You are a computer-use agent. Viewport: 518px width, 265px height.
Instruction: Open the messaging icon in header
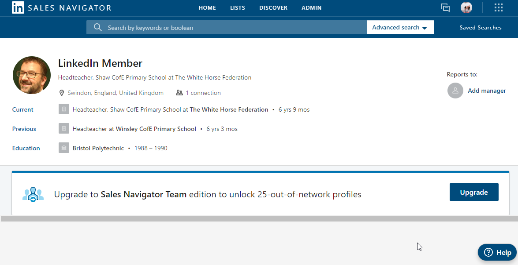point(445,8)
